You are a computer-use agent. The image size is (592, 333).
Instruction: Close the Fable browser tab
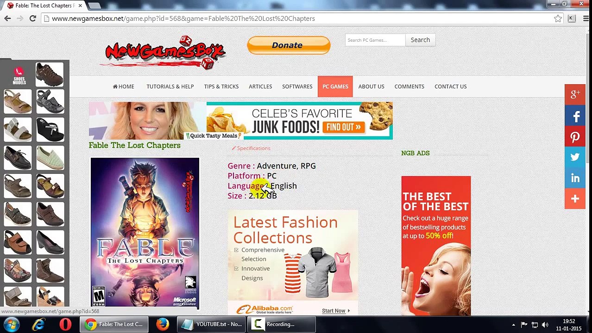click(80, 6)
